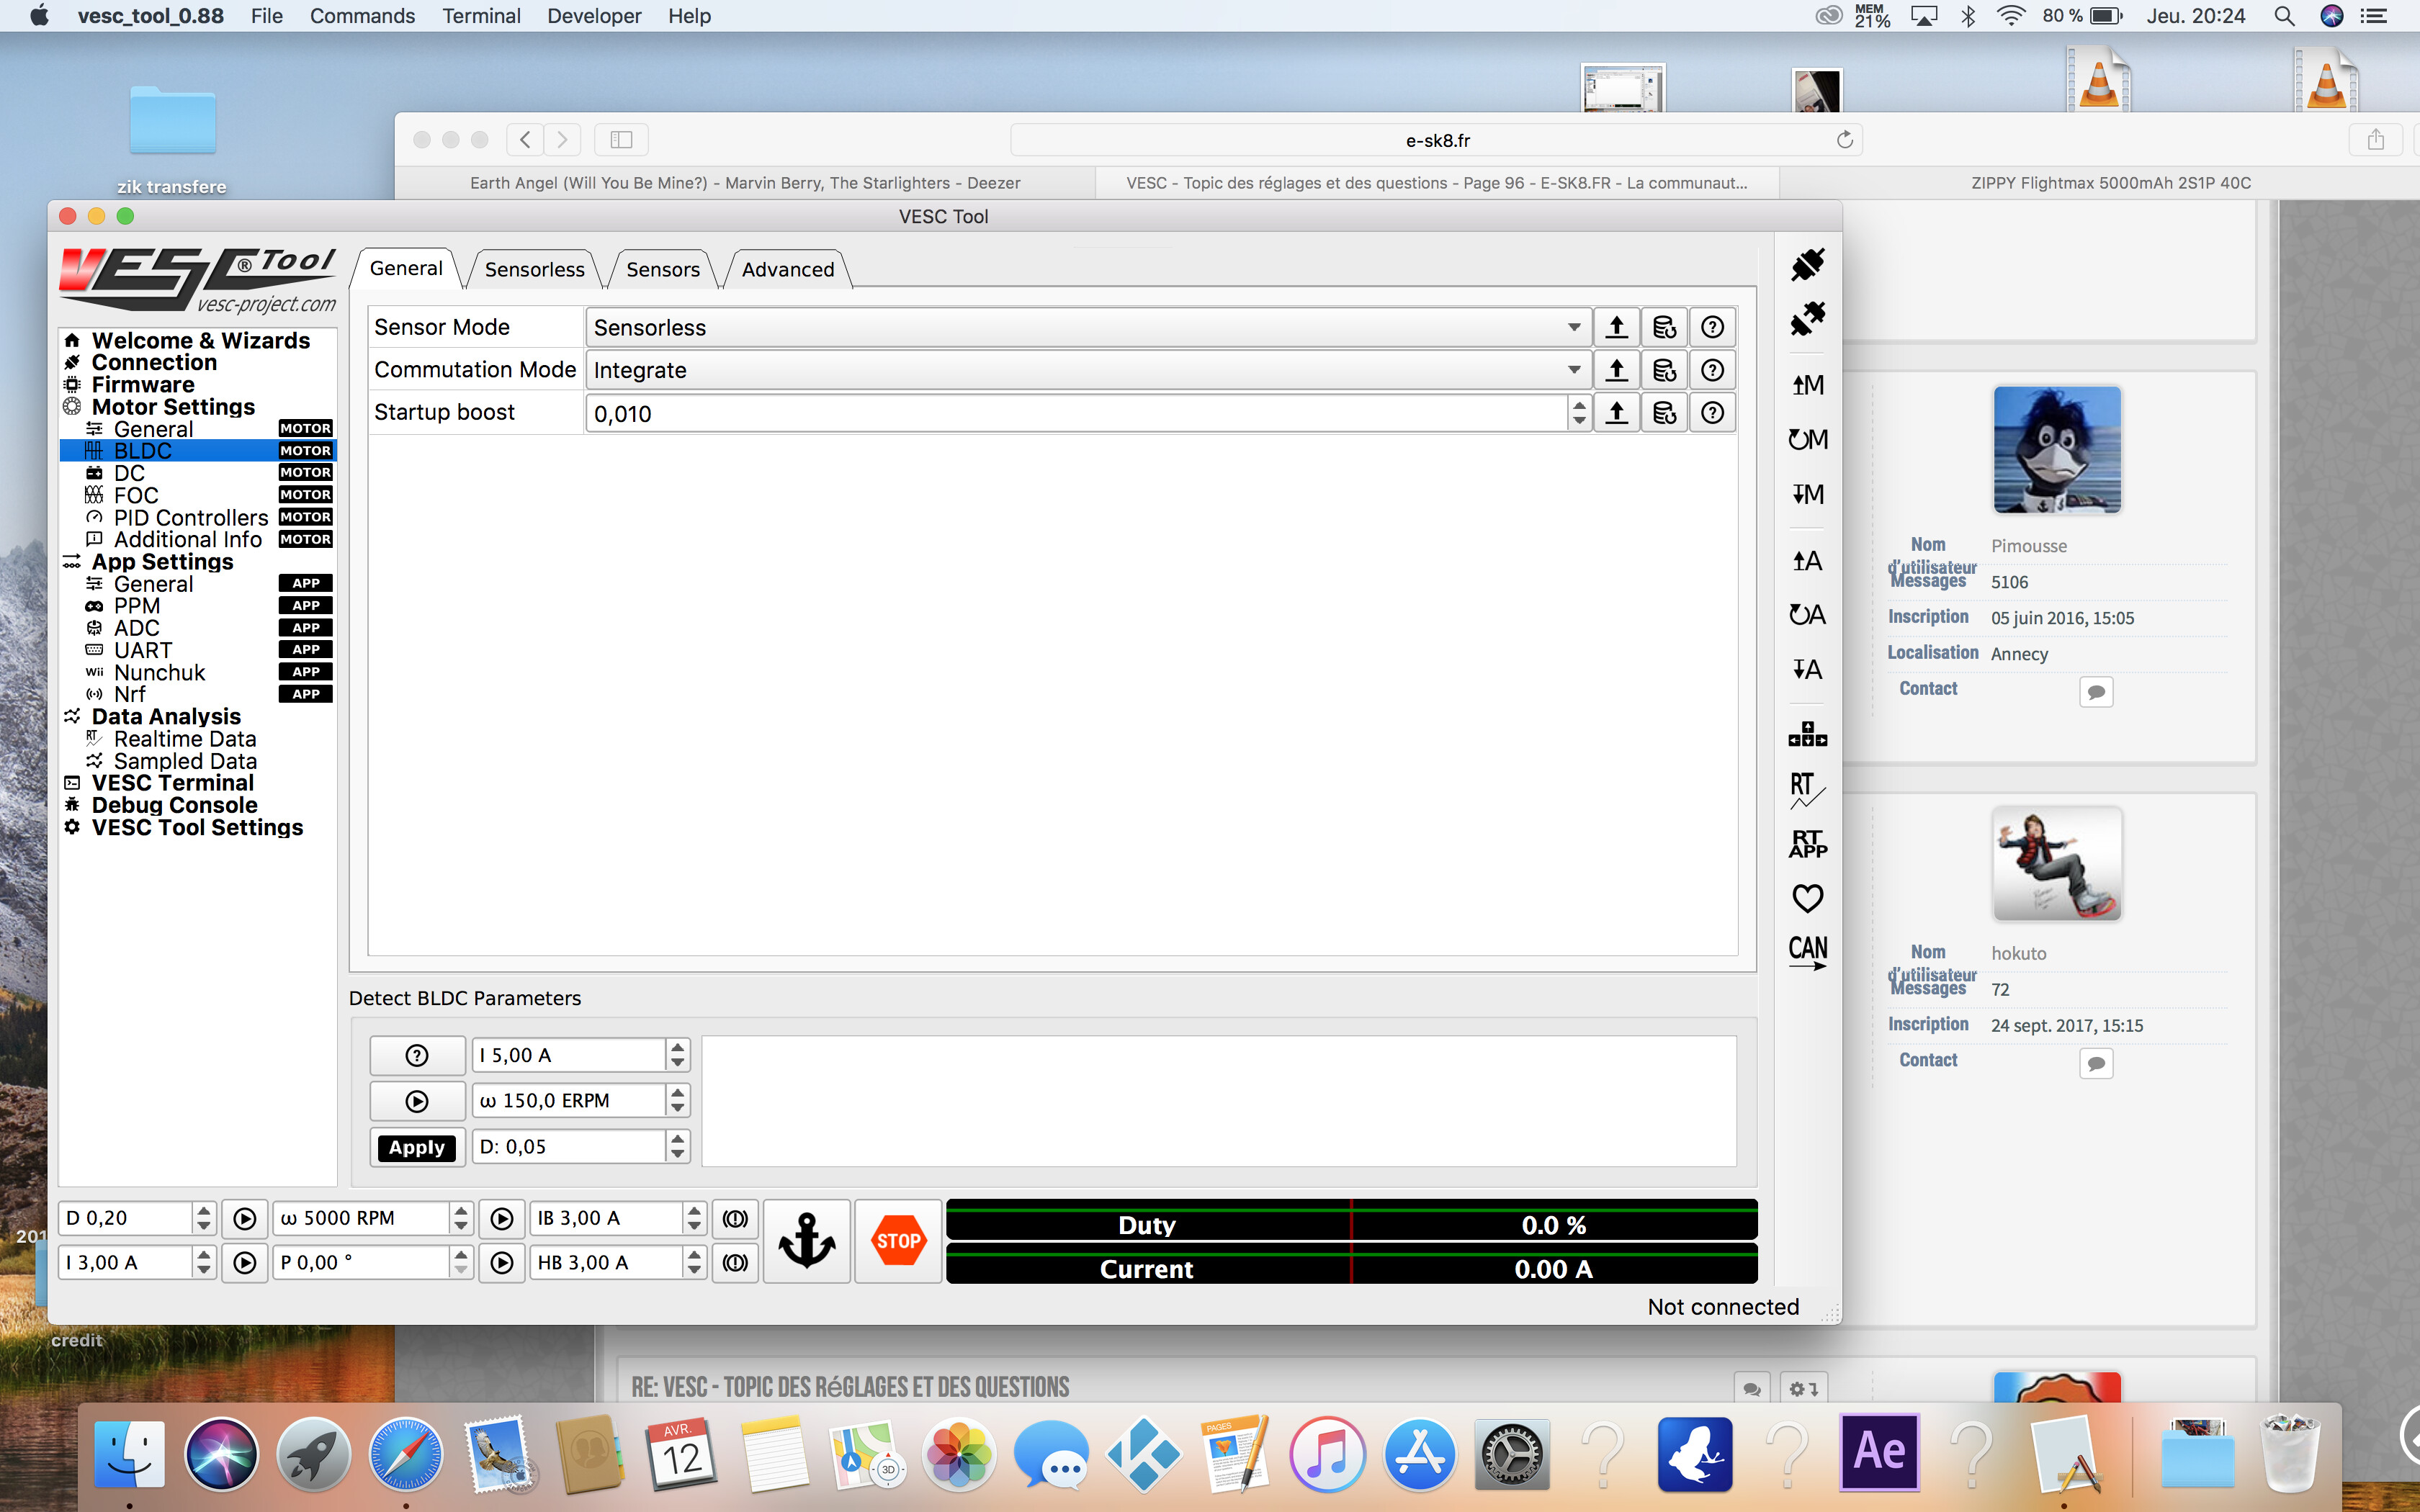Click stepper on I 5,00 A detect field
The image size is (2420, 1512).
pyautogui.click(x=677, y=1055)
